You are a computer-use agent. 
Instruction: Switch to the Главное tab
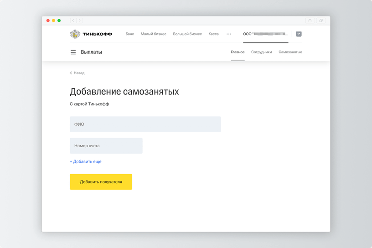point(238,52)
